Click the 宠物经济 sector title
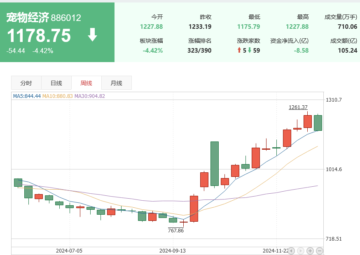Screen dimensions: 360x255 coord(27,18)
